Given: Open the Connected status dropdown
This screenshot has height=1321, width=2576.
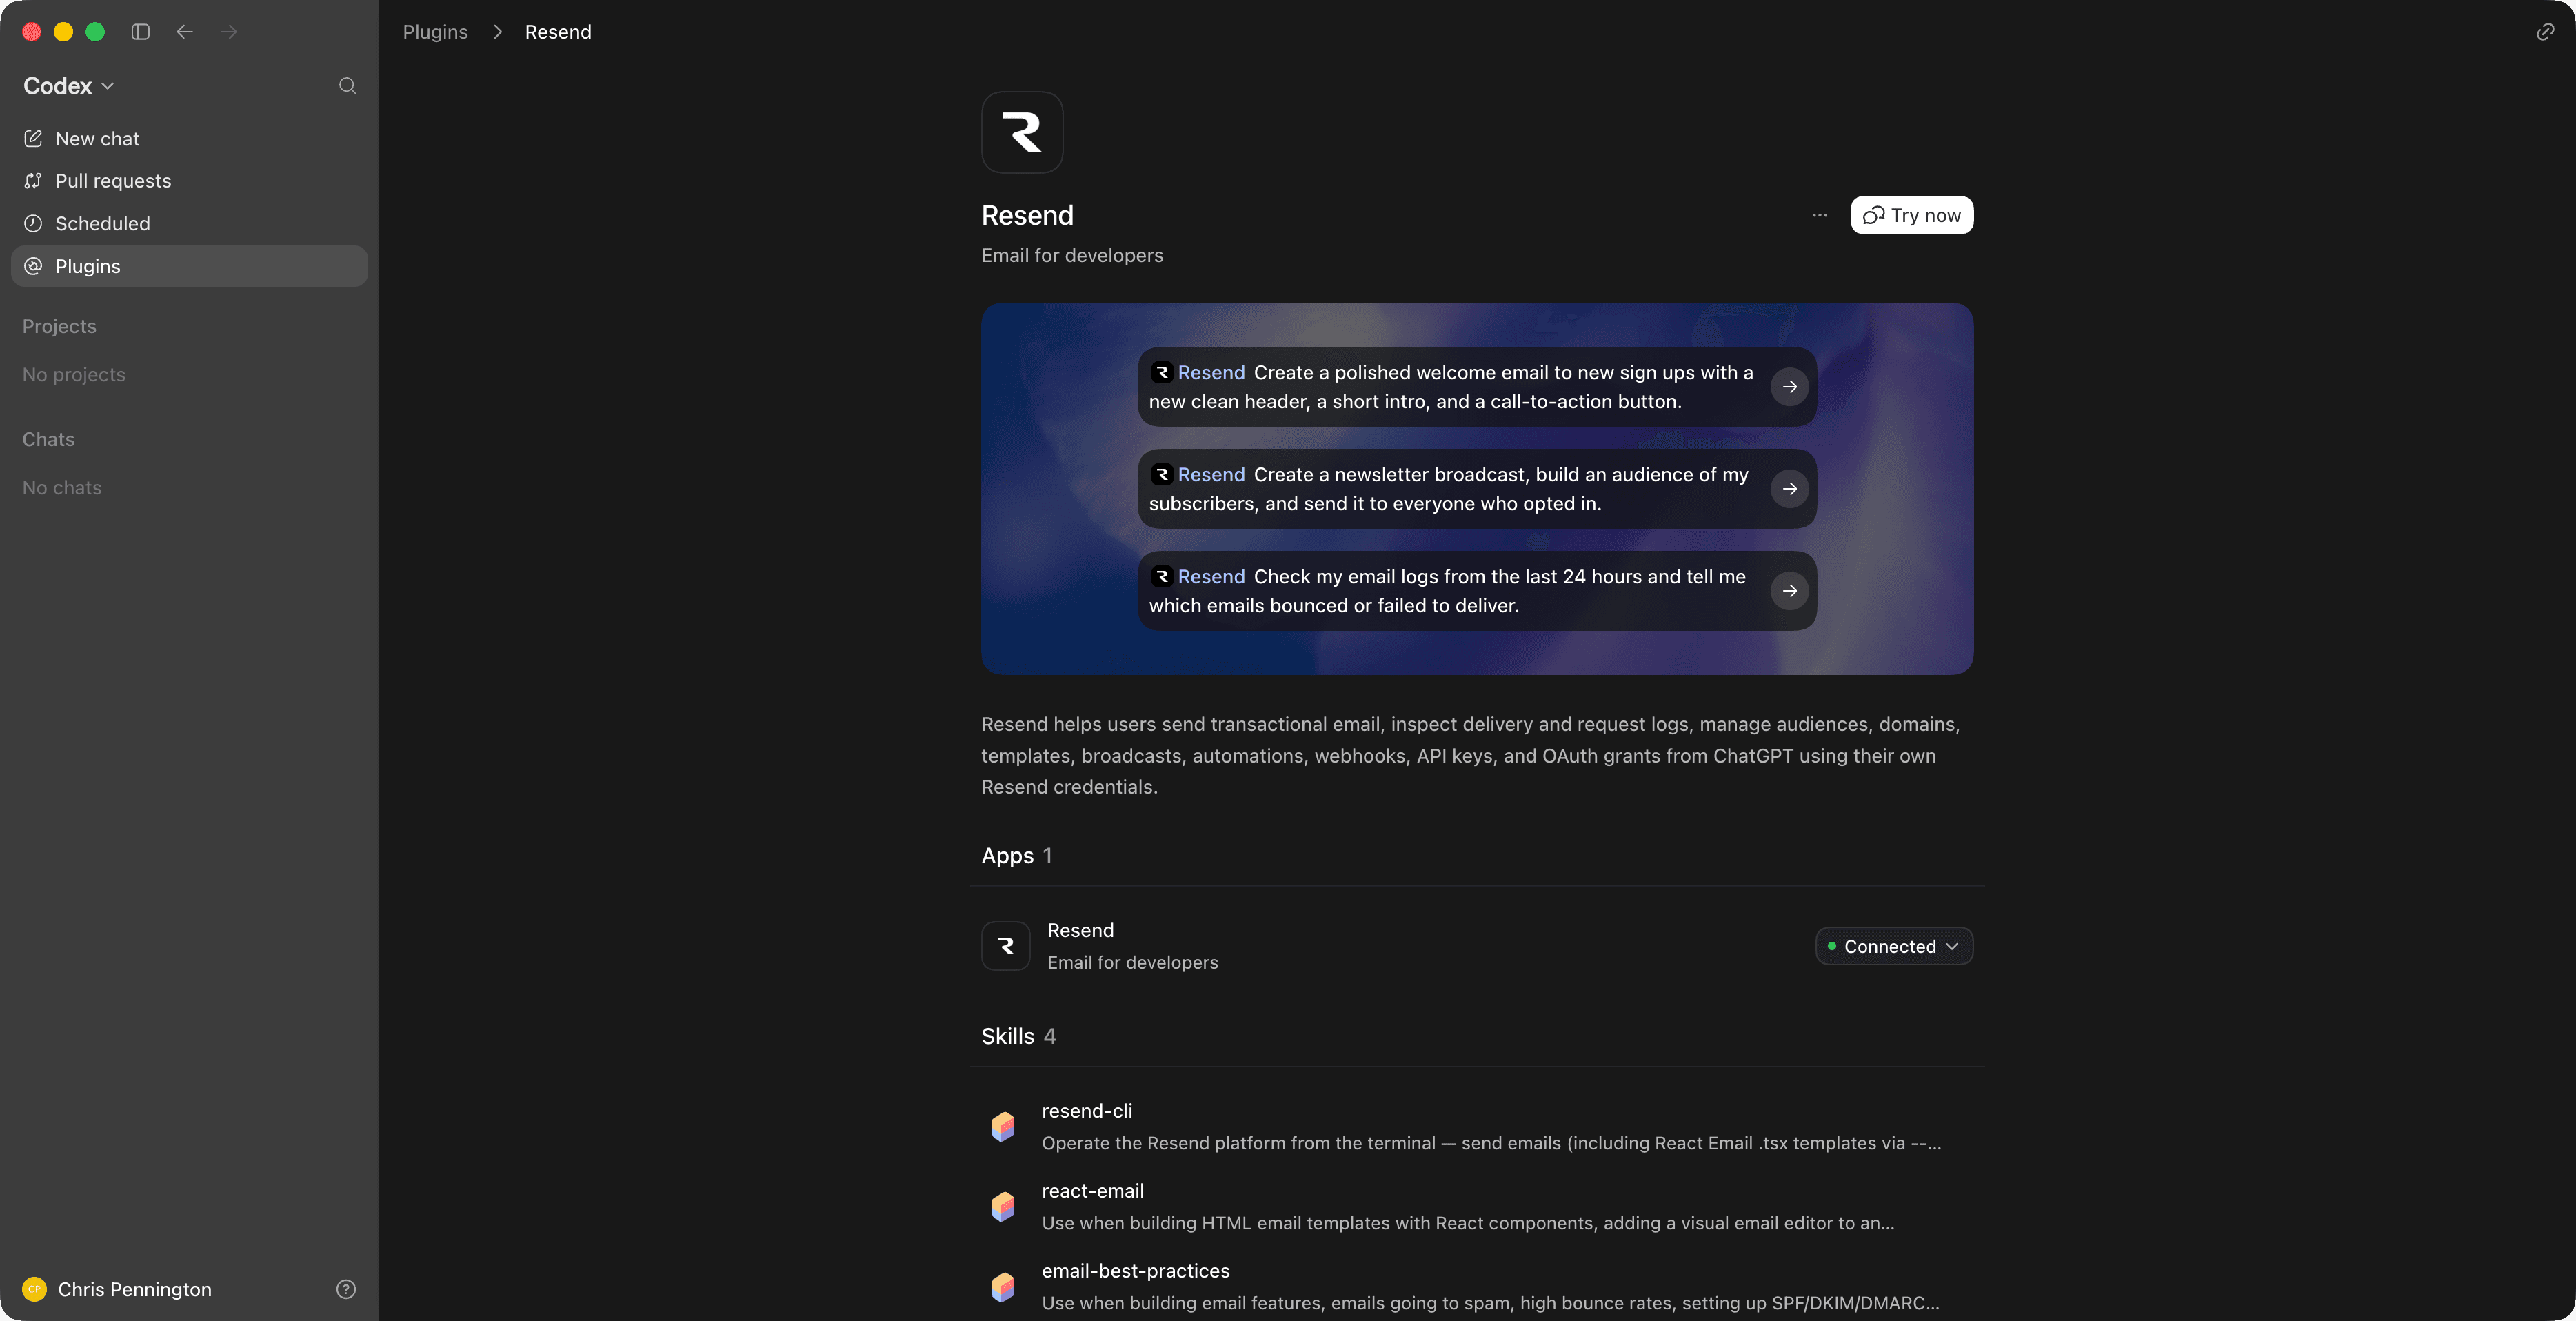Looking at the screenshot, I should [x=1894, y=946].
